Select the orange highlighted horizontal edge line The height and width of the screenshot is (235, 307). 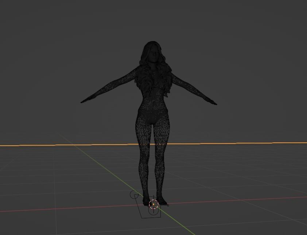153,144
